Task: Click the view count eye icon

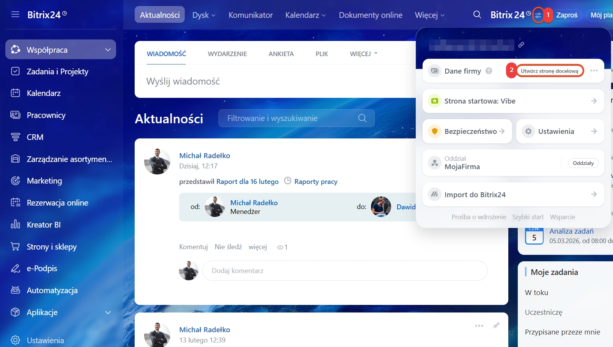Action: coord(280,247)
